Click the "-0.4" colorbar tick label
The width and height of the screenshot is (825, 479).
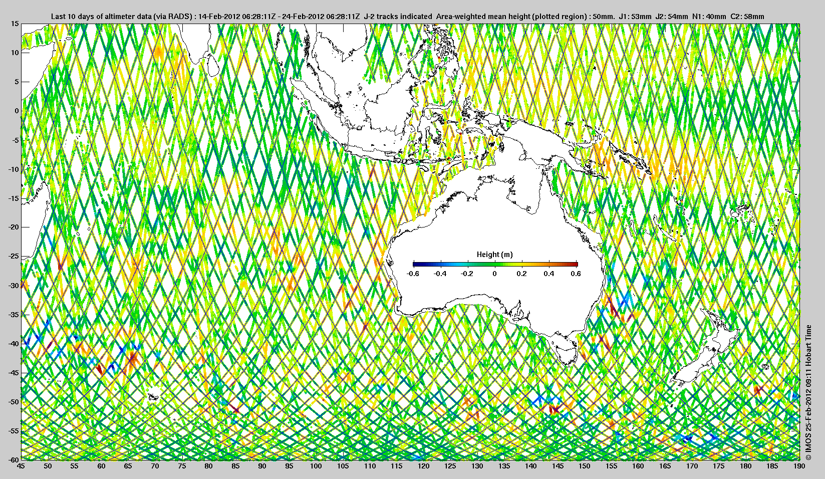tap(440, 274)
